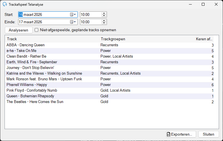Click the headphones app icon in title bar

[5, 5]
